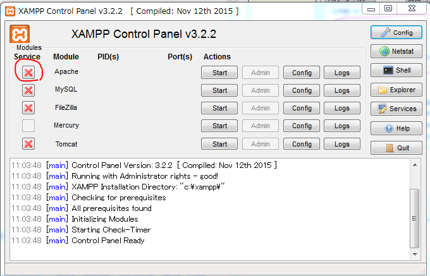This screenshot has width=430, height=276.
Task: Open Apache Config menu button
Action: [x=302, y=73]
